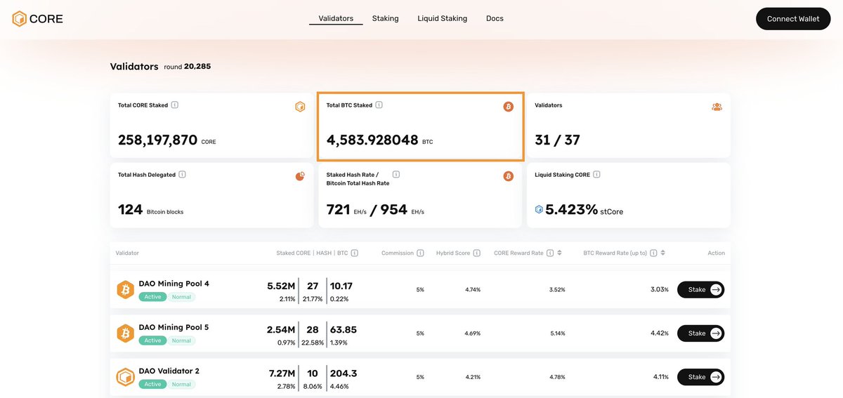
Task: Switch to the Staking tab
Action: (x=385, y=18)
